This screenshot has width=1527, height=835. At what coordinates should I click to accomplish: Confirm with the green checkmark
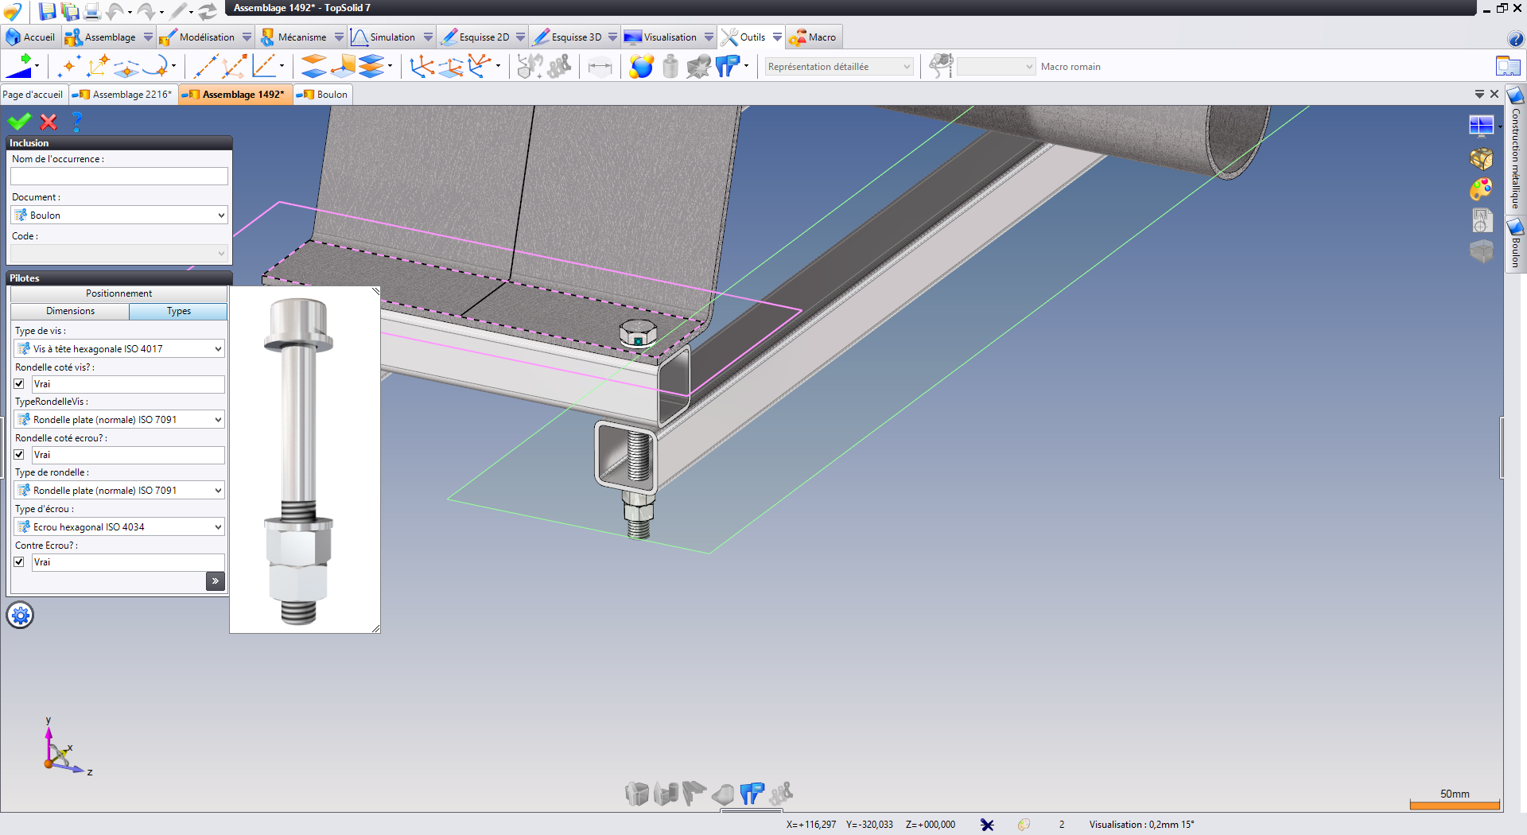19,122
